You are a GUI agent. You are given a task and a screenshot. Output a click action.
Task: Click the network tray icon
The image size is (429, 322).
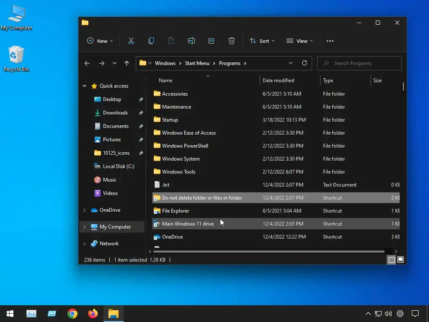point(378,314)
